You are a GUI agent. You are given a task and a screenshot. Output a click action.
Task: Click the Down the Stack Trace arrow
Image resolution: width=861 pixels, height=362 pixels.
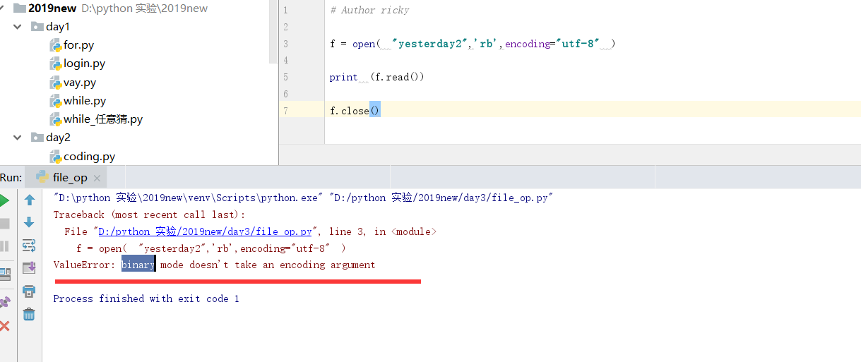(x=29, y=223)
